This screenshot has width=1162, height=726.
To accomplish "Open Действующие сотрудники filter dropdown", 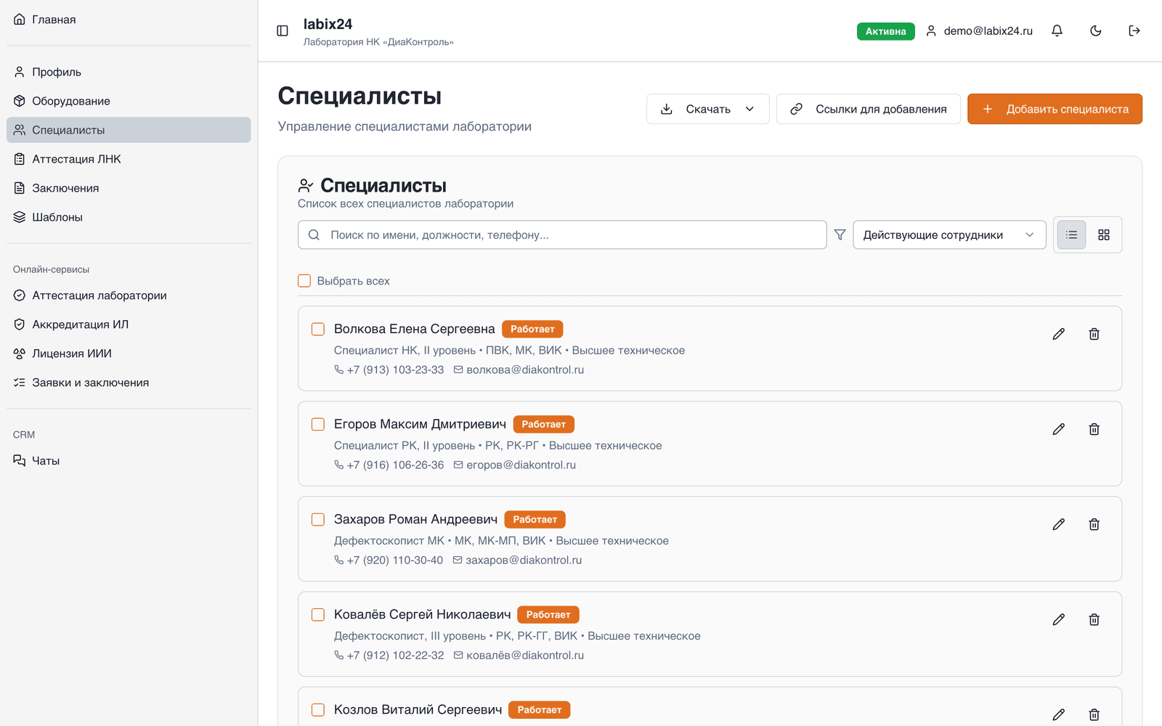I will 949,234.
